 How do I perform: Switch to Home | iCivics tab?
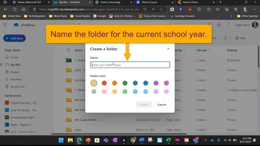(x=190, y=2)
